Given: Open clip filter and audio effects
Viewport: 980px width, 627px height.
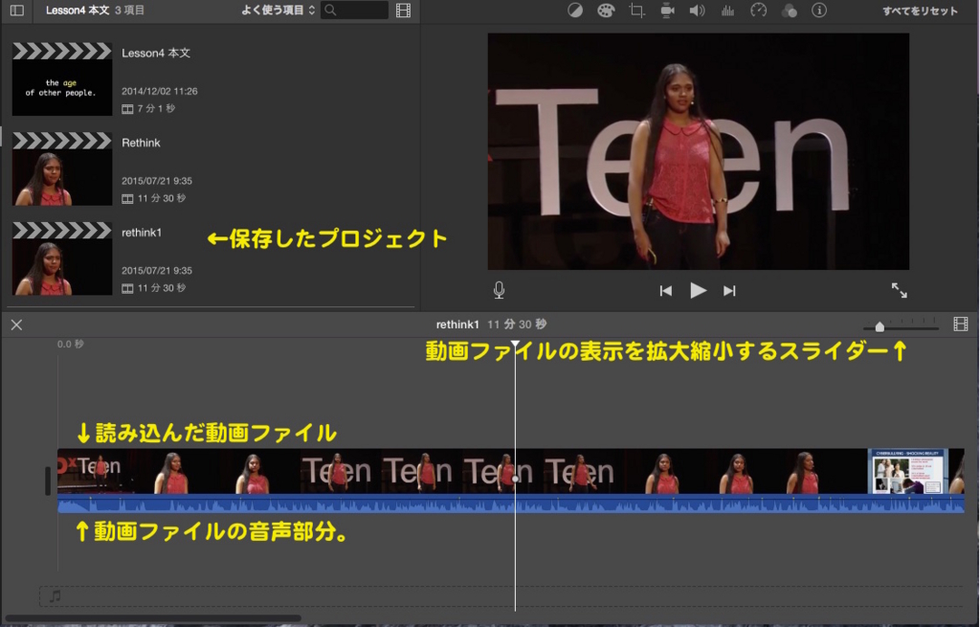Looking at the screenshot, I should pos(790,10).
